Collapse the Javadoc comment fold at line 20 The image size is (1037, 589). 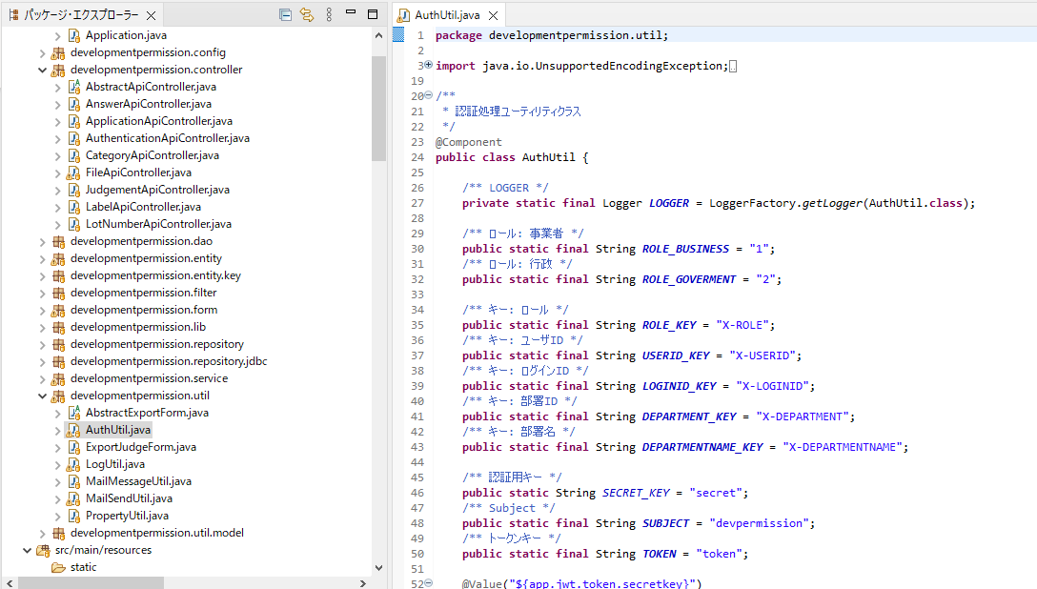click(428, 95)
